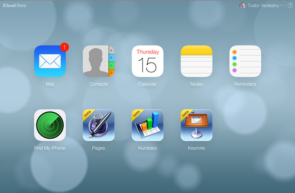Click the Contacts label text
Image resolution: width=295 pixels, height=193 pixels.
point(99,84)
